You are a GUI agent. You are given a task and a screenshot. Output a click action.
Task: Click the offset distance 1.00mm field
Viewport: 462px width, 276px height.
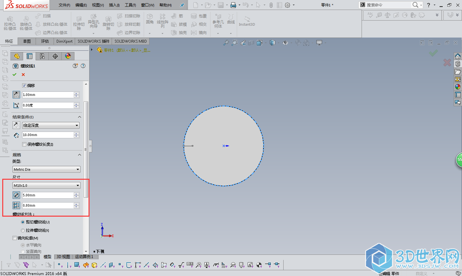[48, 95]
